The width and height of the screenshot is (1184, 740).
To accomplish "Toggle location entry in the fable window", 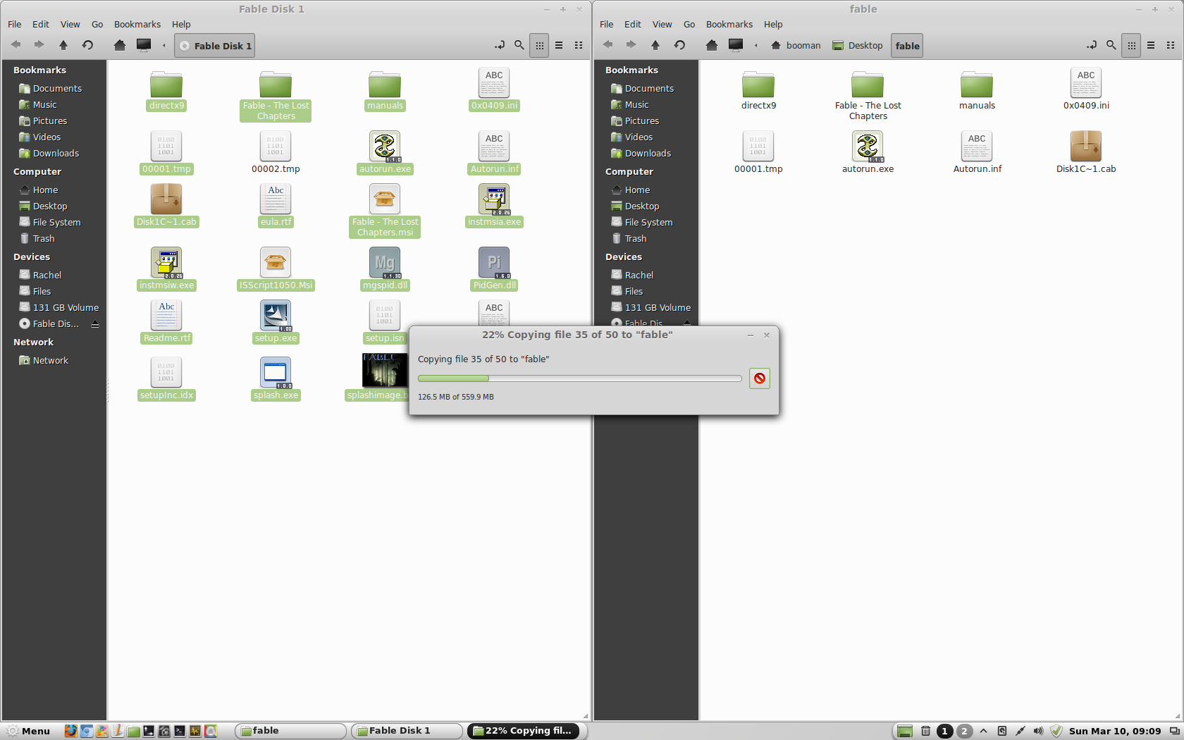I will (x=1092, y=45).
